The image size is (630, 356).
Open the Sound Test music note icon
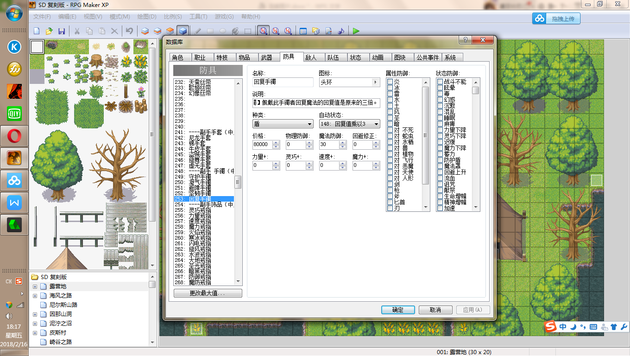point(341,31)
